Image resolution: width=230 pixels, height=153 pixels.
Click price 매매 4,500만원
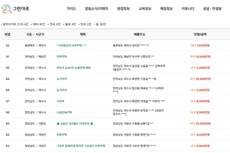click(200, 146)
